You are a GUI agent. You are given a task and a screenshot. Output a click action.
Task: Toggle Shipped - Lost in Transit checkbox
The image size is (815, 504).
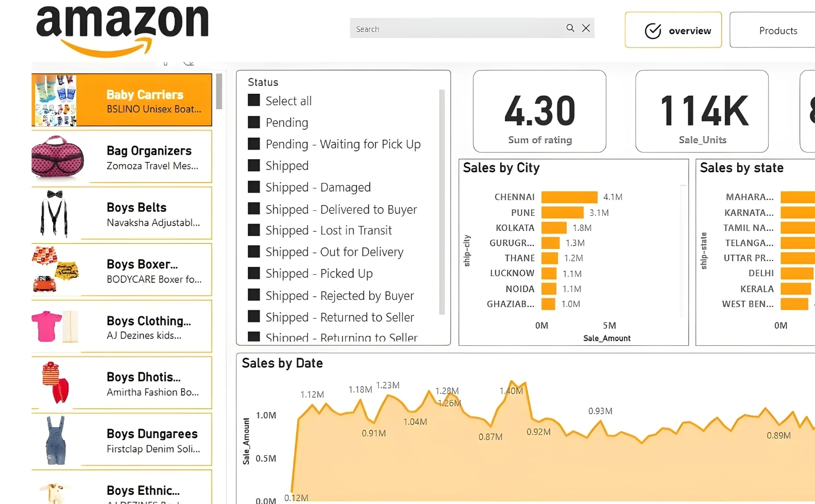pyautogui.click(x=254, y=229)
